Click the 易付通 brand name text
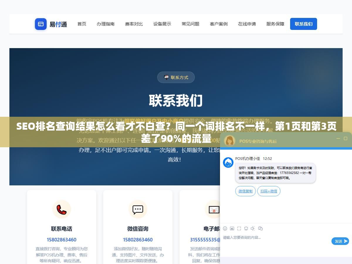Image resolution: width=352 pixels, height=264 pixels. tap(58, 24)
